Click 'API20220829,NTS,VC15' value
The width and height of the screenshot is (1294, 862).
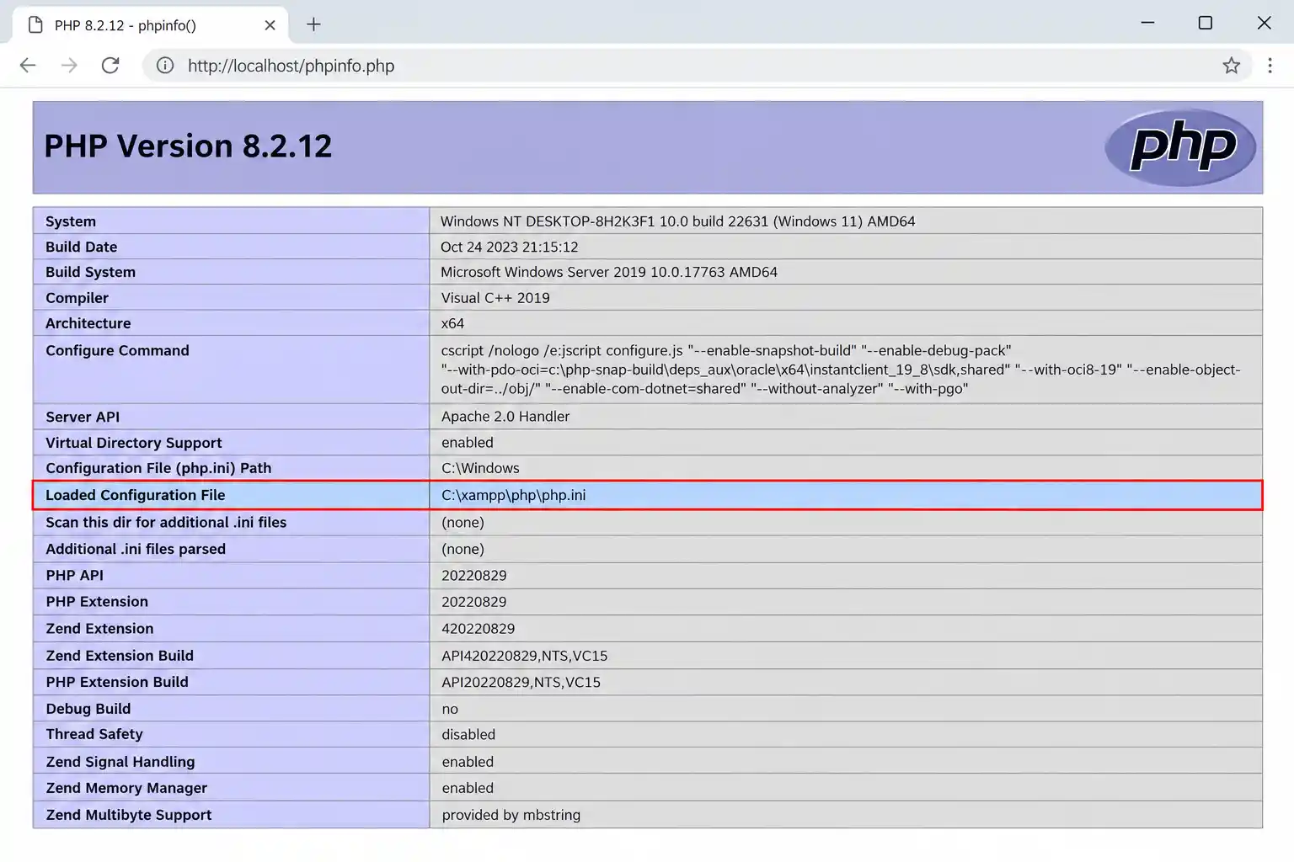[521, 682]
